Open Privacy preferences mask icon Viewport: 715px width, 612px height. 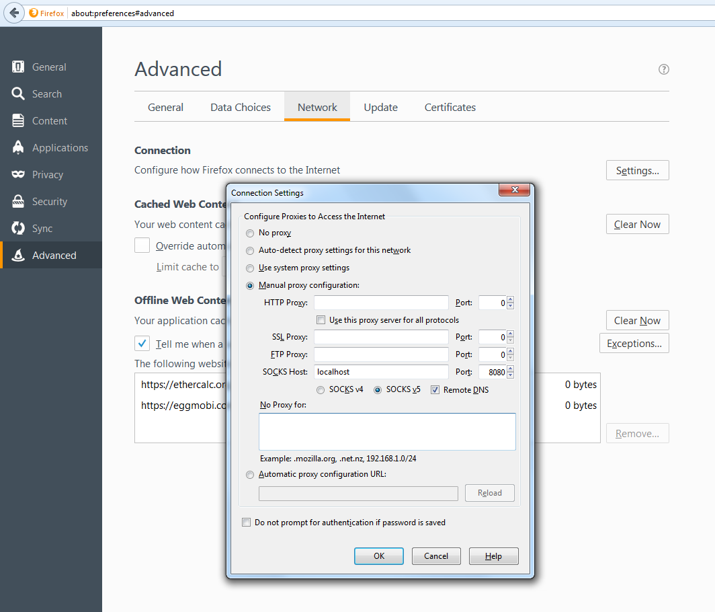coord(17,174)
